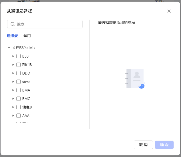This screenshot has width=181, height=157.
Task: Expand the AAA department arrow
Action: coord(13,116)
